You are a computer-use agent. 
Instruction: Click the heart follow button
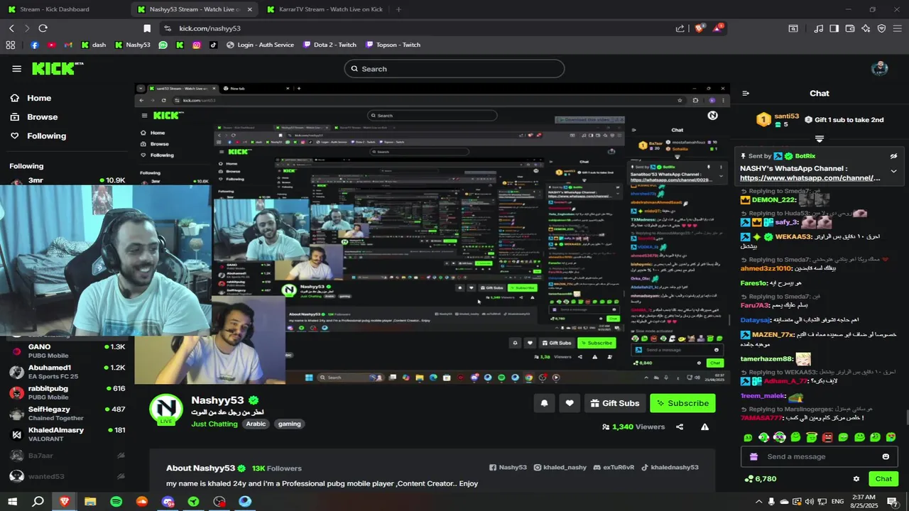pyautogui.click(x=570, y=403)
